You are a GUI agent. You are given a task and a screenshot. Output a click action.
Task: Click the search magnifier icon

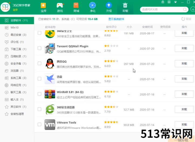pyautogui.click(x=185, y=10)
